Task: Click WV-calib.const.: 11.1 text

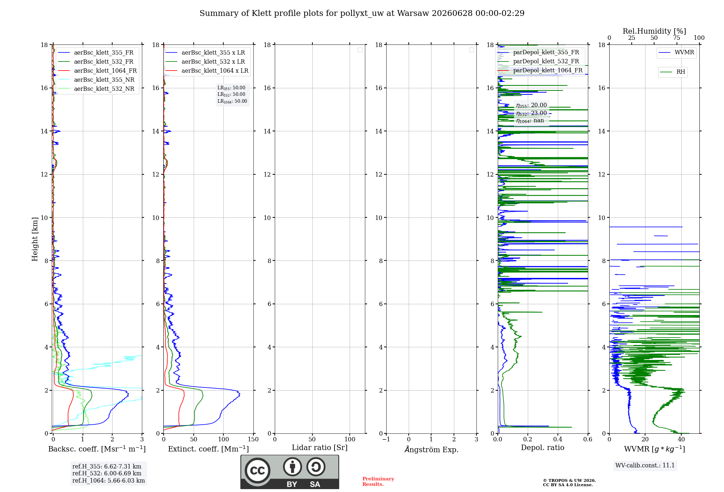Action: point(645,466)
